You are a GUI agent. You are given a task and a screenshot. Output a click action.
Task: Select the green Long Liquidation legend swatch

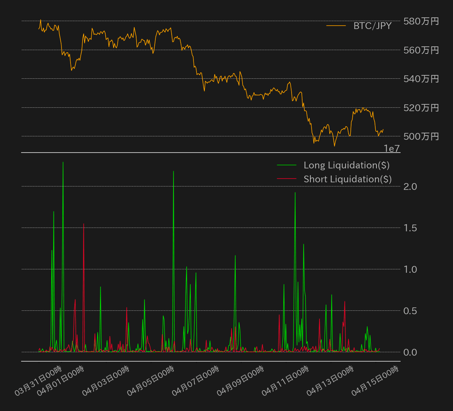coord(286,165)
